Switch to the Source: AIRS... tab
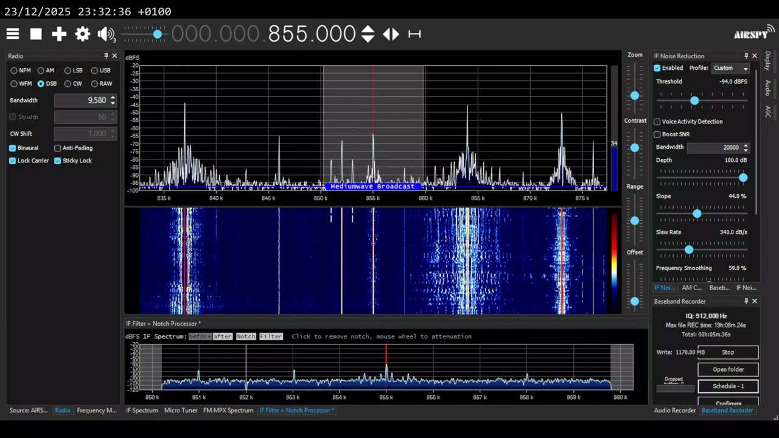Screen dimensions: 779x438 pos(29,411)
